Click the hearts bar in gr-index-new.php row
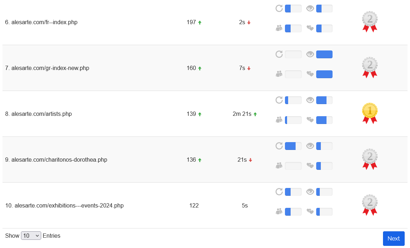410x248 pixels. tap(324, 74)
